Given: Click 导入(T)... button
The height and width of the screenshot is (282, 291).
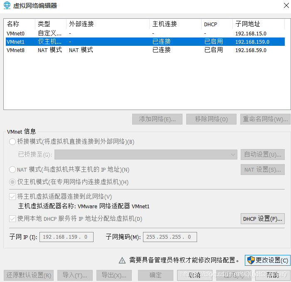Looking at the screenshot, I should coord(75,275).
